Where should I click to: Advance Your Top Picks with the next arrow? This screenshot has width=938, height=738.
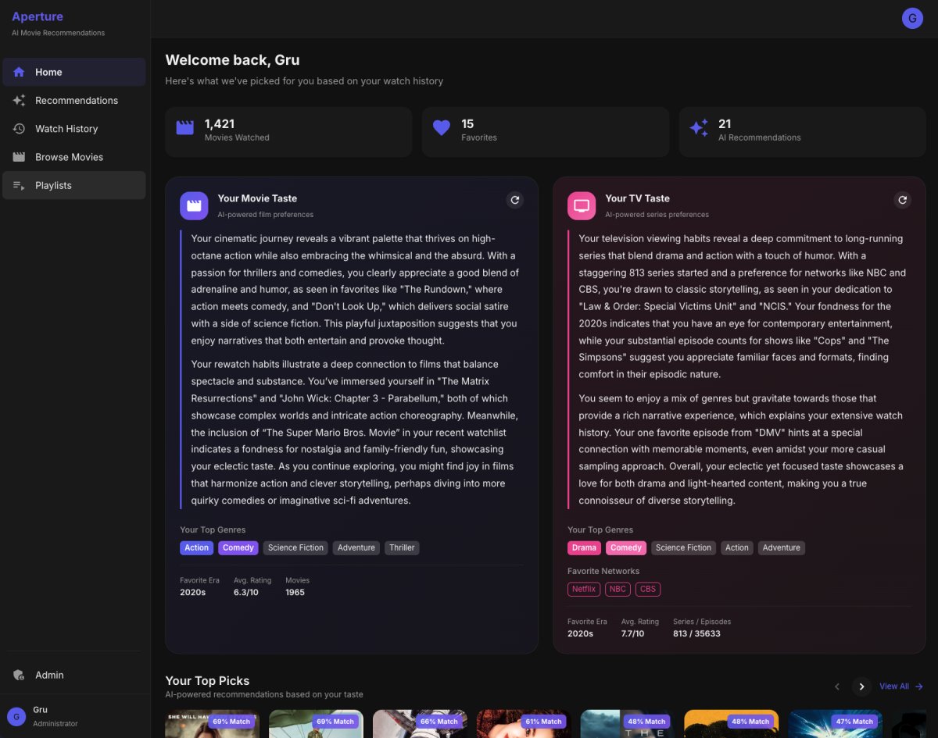[861, 686]
